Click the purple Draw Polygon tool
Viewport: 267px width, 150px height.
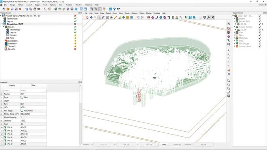153,17
